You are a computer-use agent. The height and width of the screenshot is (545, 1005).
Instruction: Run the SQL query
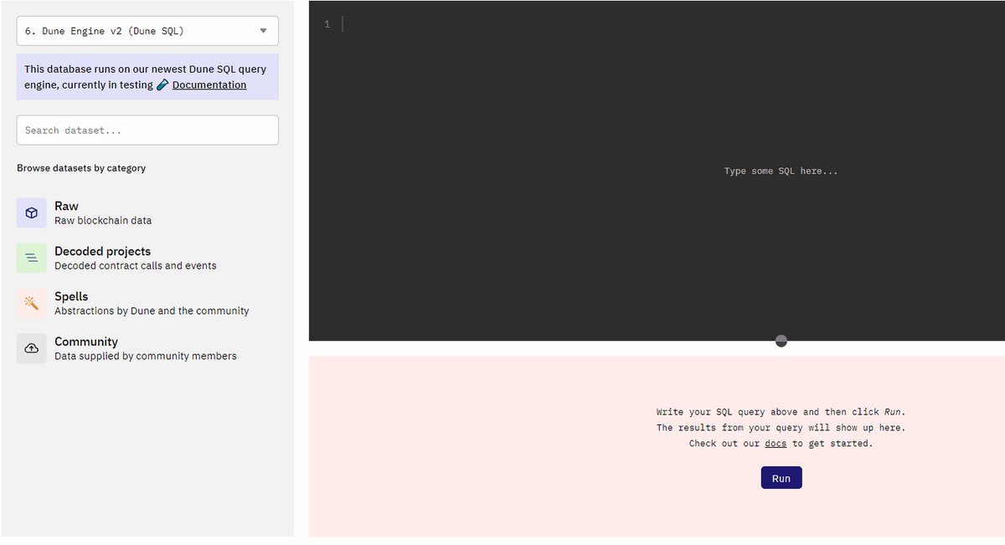point(781,478)
